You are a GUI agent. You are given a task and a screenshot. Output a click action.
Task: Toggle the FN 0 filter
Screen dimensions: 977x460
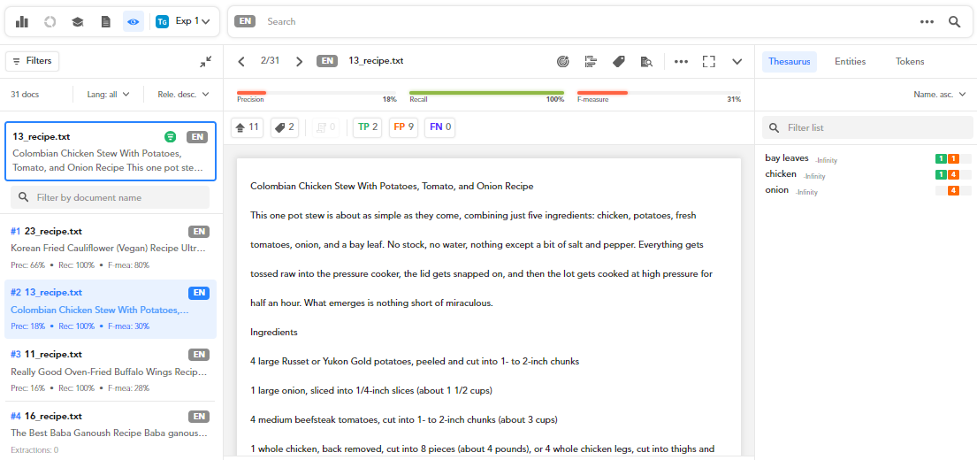point(440,127)
